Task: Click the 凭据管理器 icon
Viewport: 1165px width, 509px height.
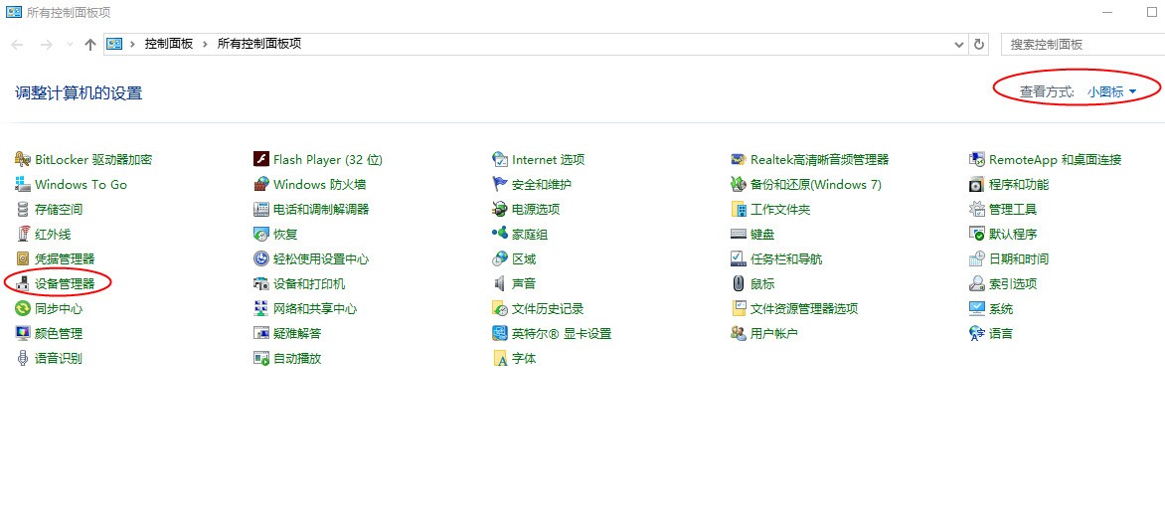Action: point(23,258)
